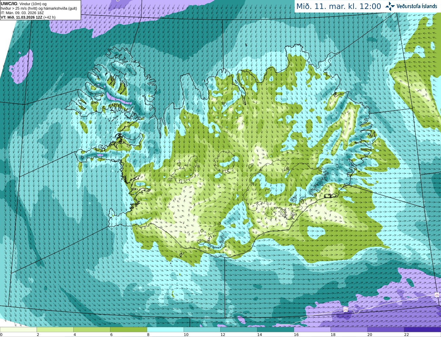Click the Veðurstofa Íslands logo text
This screenshot has height=337, width=441.
coord(417,6)
